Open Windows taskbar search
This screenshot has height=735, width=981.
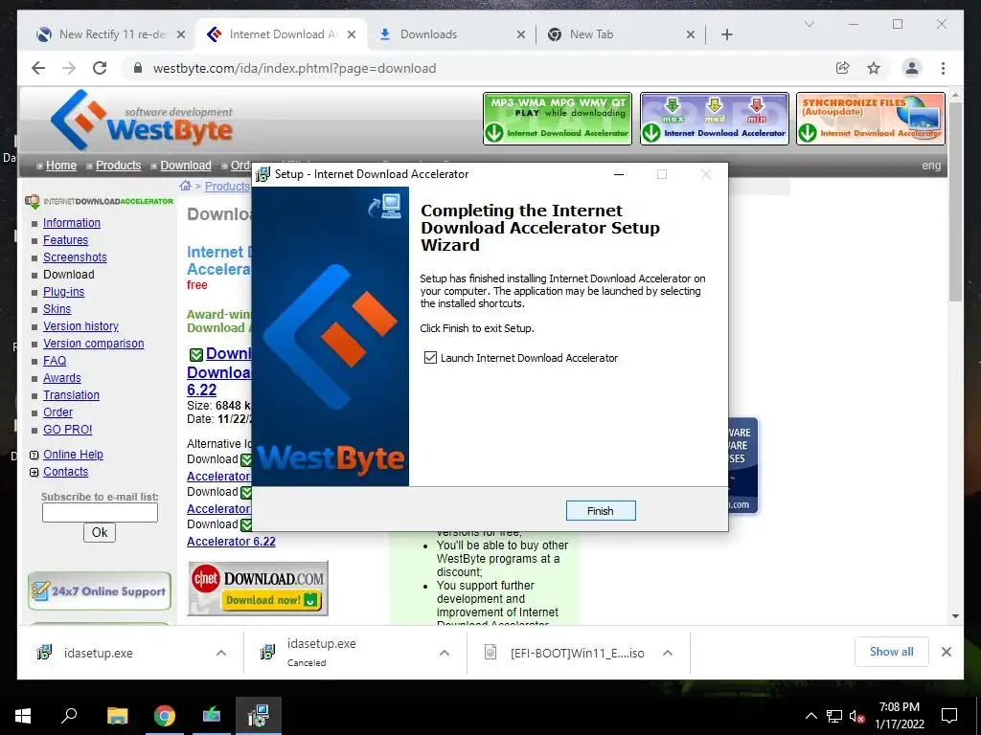69,716
